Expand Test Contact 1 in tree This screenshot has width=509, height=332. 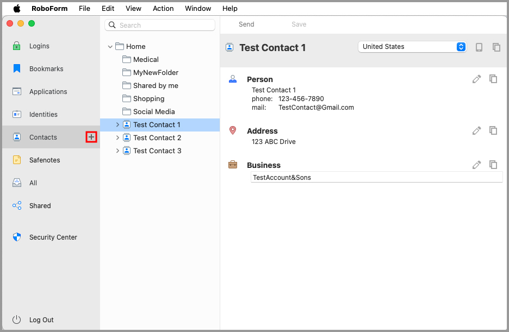point(117,125)
